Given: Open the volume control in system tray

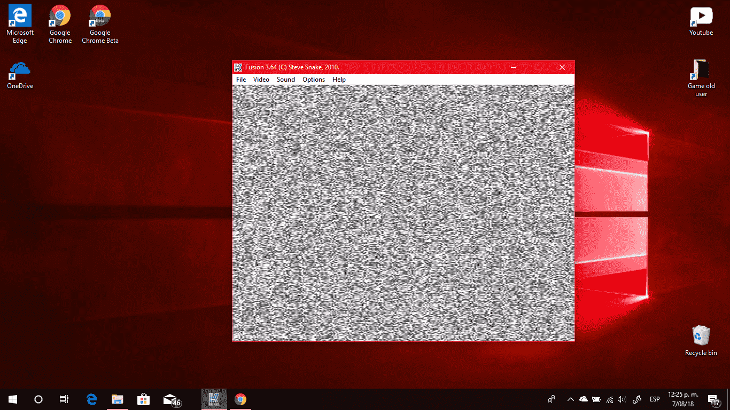Looking at the screenshot, I should point(621,399).
